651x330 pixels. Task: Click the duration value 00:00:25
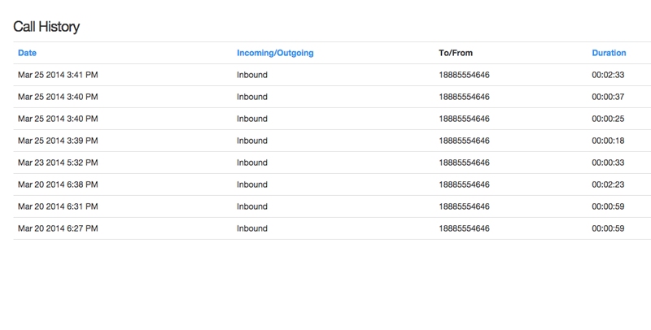pos(608,119)
